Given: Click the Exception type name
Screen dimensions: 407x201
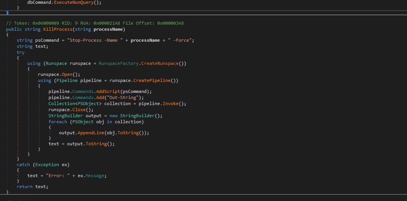Looking at the screenshot, I should click(x=47, y=165).
